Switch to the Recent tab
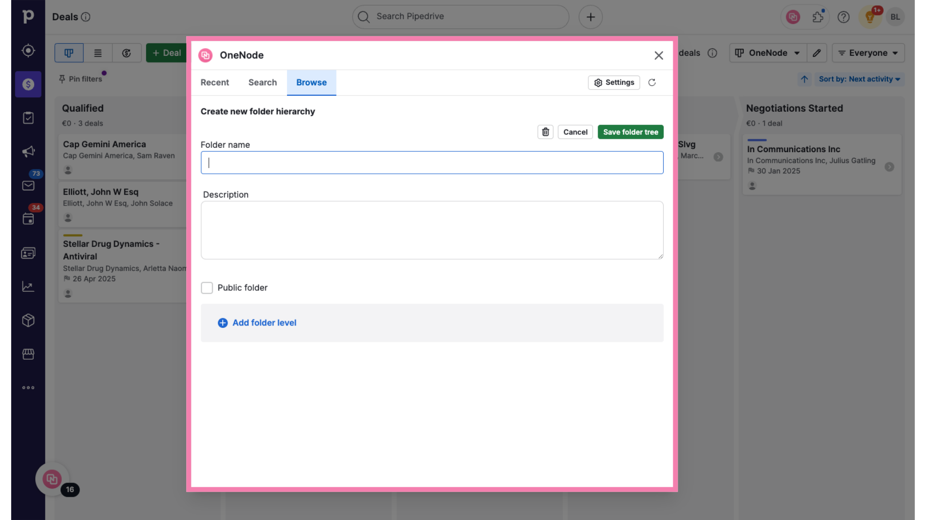Image resolution: width=926 pixels, height=520 pixels. point(215,82)
